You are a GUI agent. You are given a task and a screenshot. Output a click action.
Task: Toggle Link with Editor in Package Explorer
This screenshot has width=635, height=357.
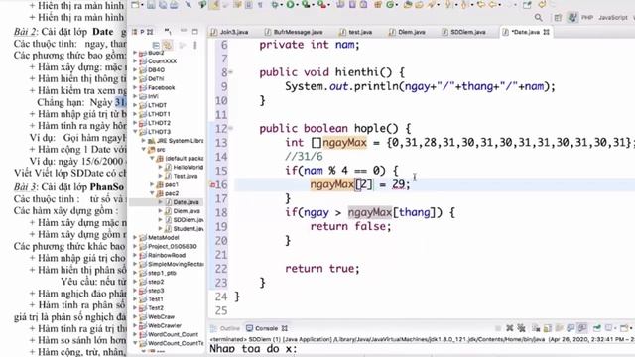(167, 45)
